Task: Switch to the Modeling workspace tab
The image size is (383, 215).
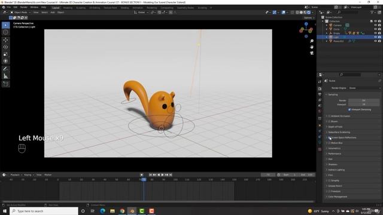Action: tap(68, 8)
